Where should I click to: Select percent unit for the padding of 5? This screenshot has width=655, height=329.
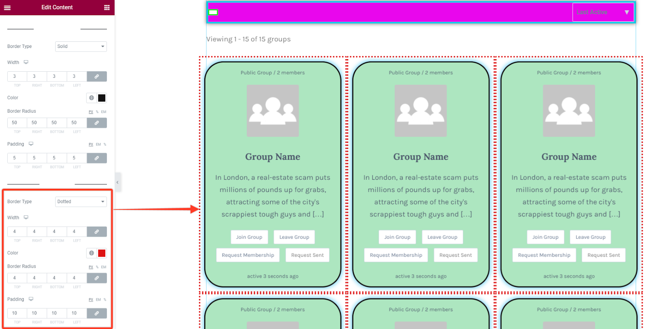tap(105, 145)
